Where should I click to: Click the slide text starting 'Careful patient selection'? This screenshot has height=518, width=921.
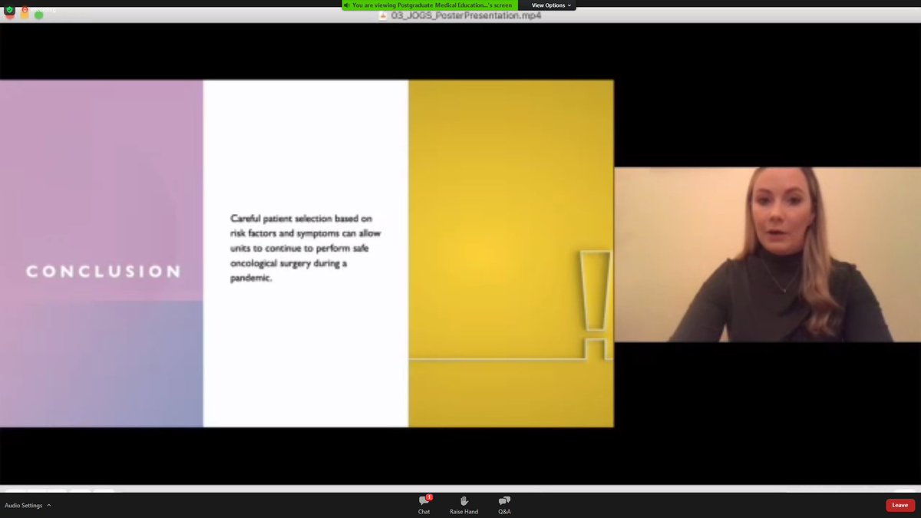(x=305, y=249)
